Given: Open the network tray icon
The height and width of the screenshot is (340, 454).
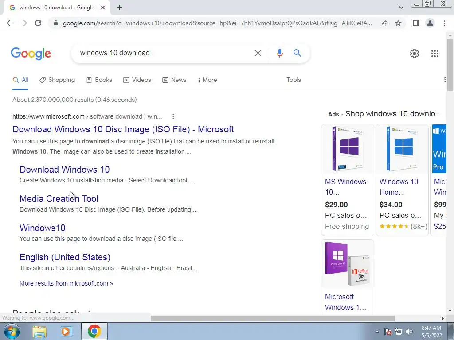Looking at the screenshot, I should pyautogui.click(x=399, y=332).
